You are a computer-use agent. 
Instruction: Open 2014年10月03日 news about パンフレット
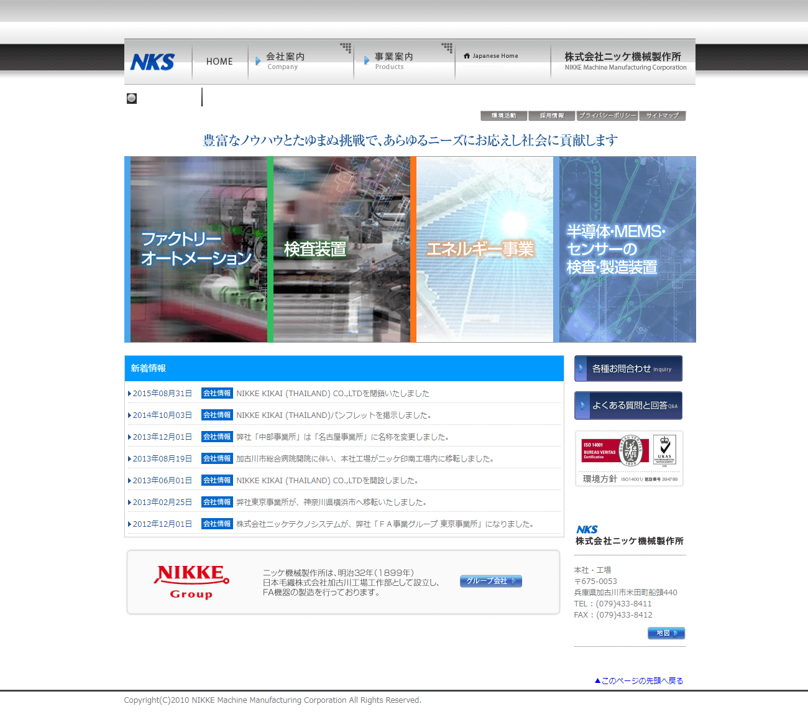tap(334, 415)
